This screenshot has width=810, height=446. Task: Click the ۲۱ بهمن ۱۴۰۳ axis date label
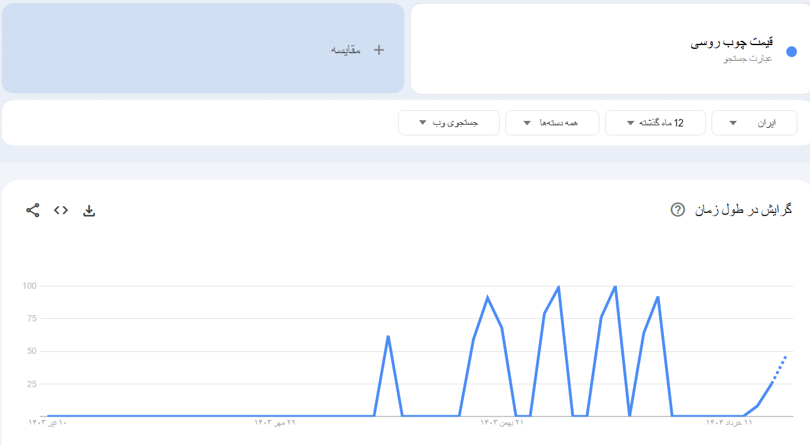click(x=502, y=423)
